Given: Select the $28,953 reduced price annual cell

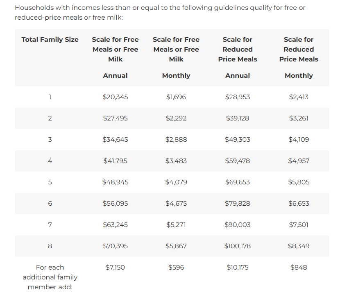Looking at the screenshot, I should pyautogui.click(x=238, y=97).
